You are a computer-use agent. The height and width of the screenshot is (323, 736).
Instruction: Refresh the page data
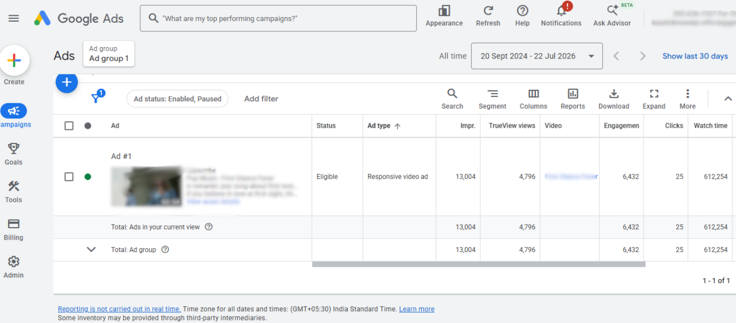point(488,16)
